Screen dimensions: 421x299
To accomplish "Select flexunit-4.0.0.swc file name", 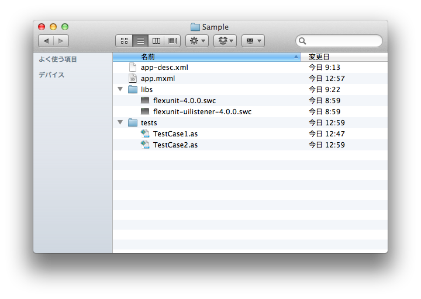I will [x=184, y=101].
